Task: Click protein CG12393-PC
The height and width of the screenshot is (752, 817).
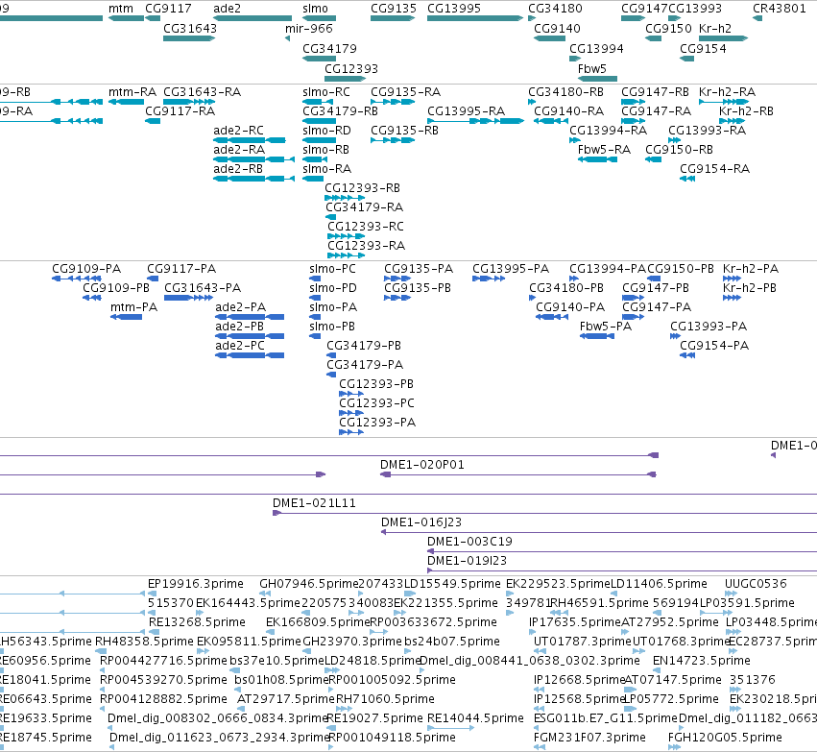Action: pos(351,413)
